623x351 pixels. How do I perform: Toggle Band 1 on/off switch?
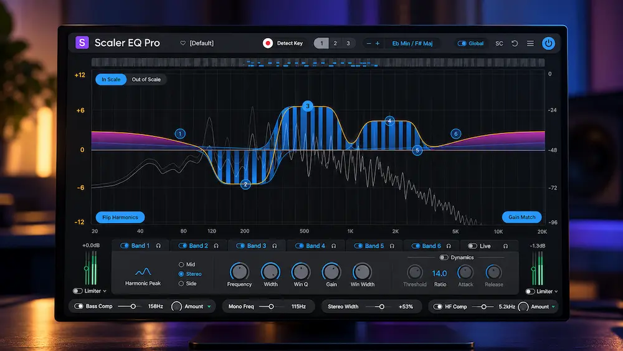coord(125,246)
